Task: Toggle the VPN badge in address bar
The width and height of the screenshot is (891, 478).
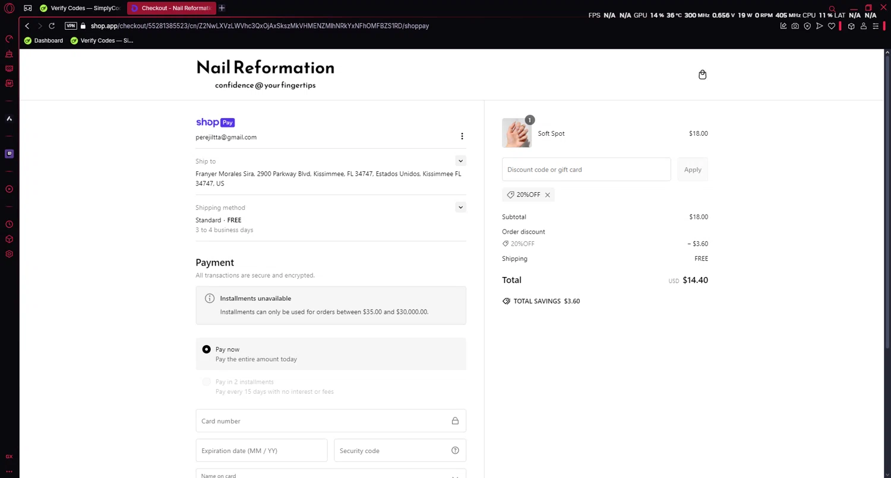Action: coord(71,26)
